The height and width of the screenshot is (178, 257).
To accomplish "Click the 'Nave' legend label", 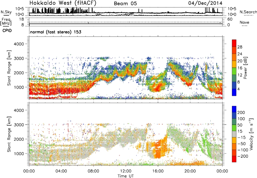I will click(244, 22).
